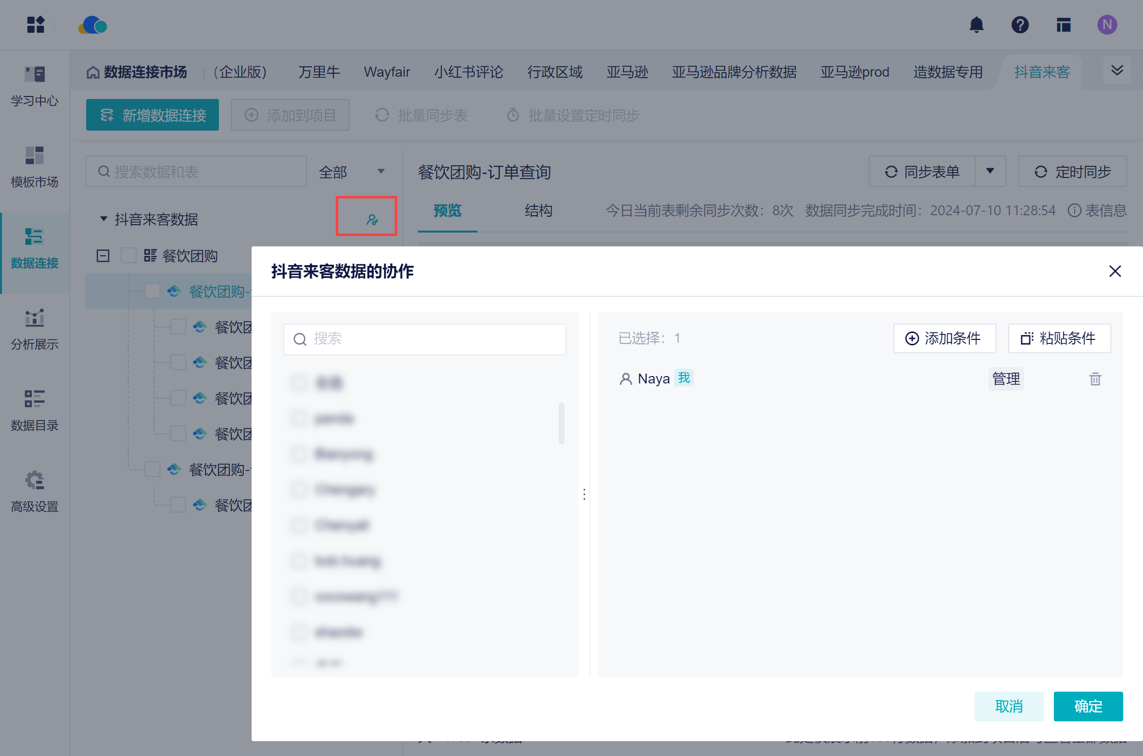Open 高级设置 from the sidebar
1143x756 pixels.
35,491
